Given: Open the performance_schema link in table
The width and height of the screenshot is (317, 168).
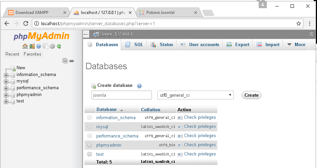Looking at the screenshot, I should (x=117, y=136).
